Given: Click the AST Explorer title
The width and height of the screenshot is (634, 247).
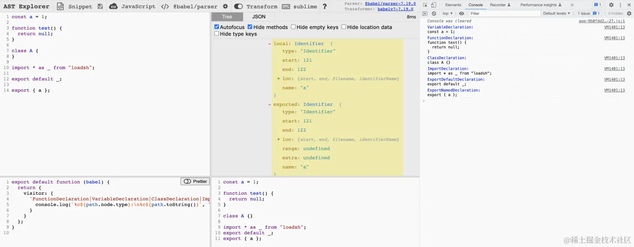Looking at the screenshot, I should (x=26, y=6).
